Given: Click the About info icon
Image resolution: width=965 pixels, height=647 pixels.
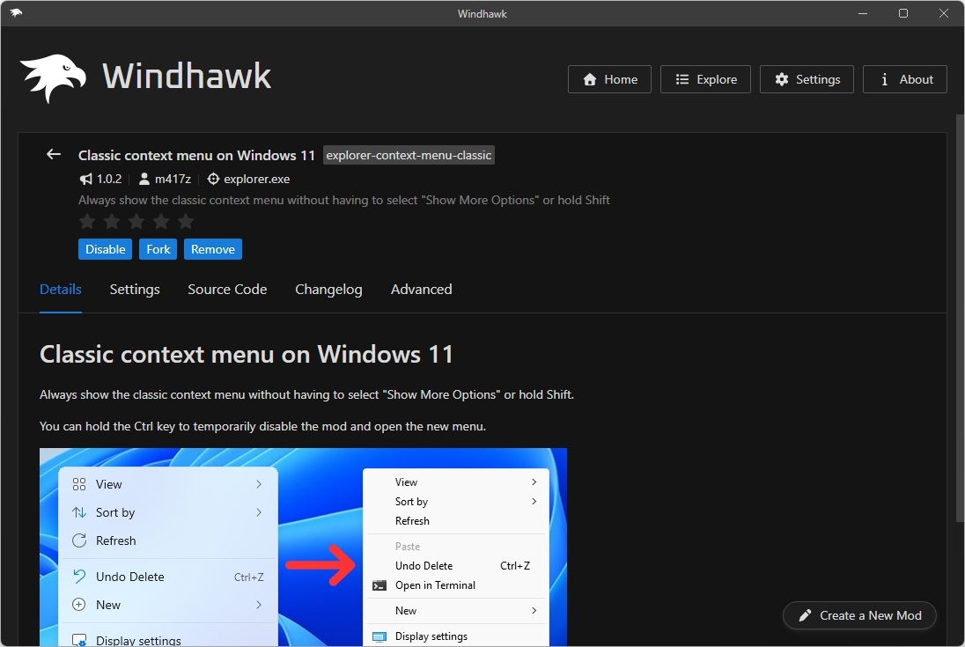Looking at the screenshot, I should coord(883,78).
